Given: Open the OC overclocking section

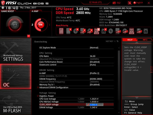Looking at the screenshot, I should click(16, 76).
